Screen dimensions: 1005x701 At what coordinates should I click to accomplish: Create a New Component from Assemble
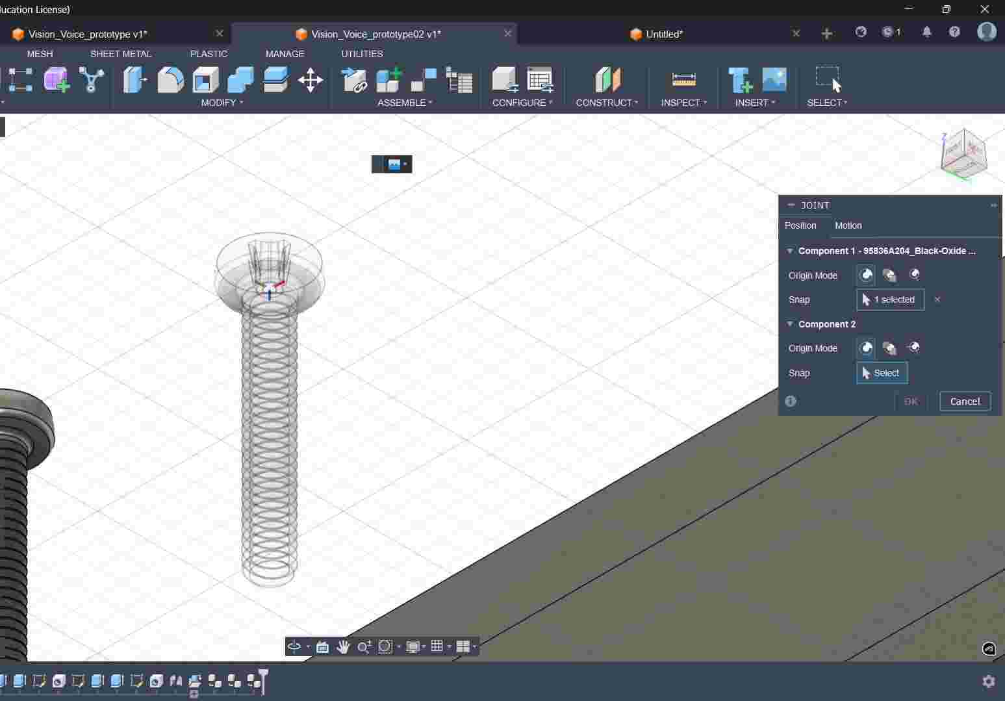(389, 80)
